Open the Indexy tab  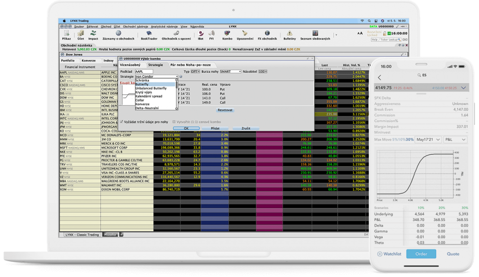tap(108, 60)
